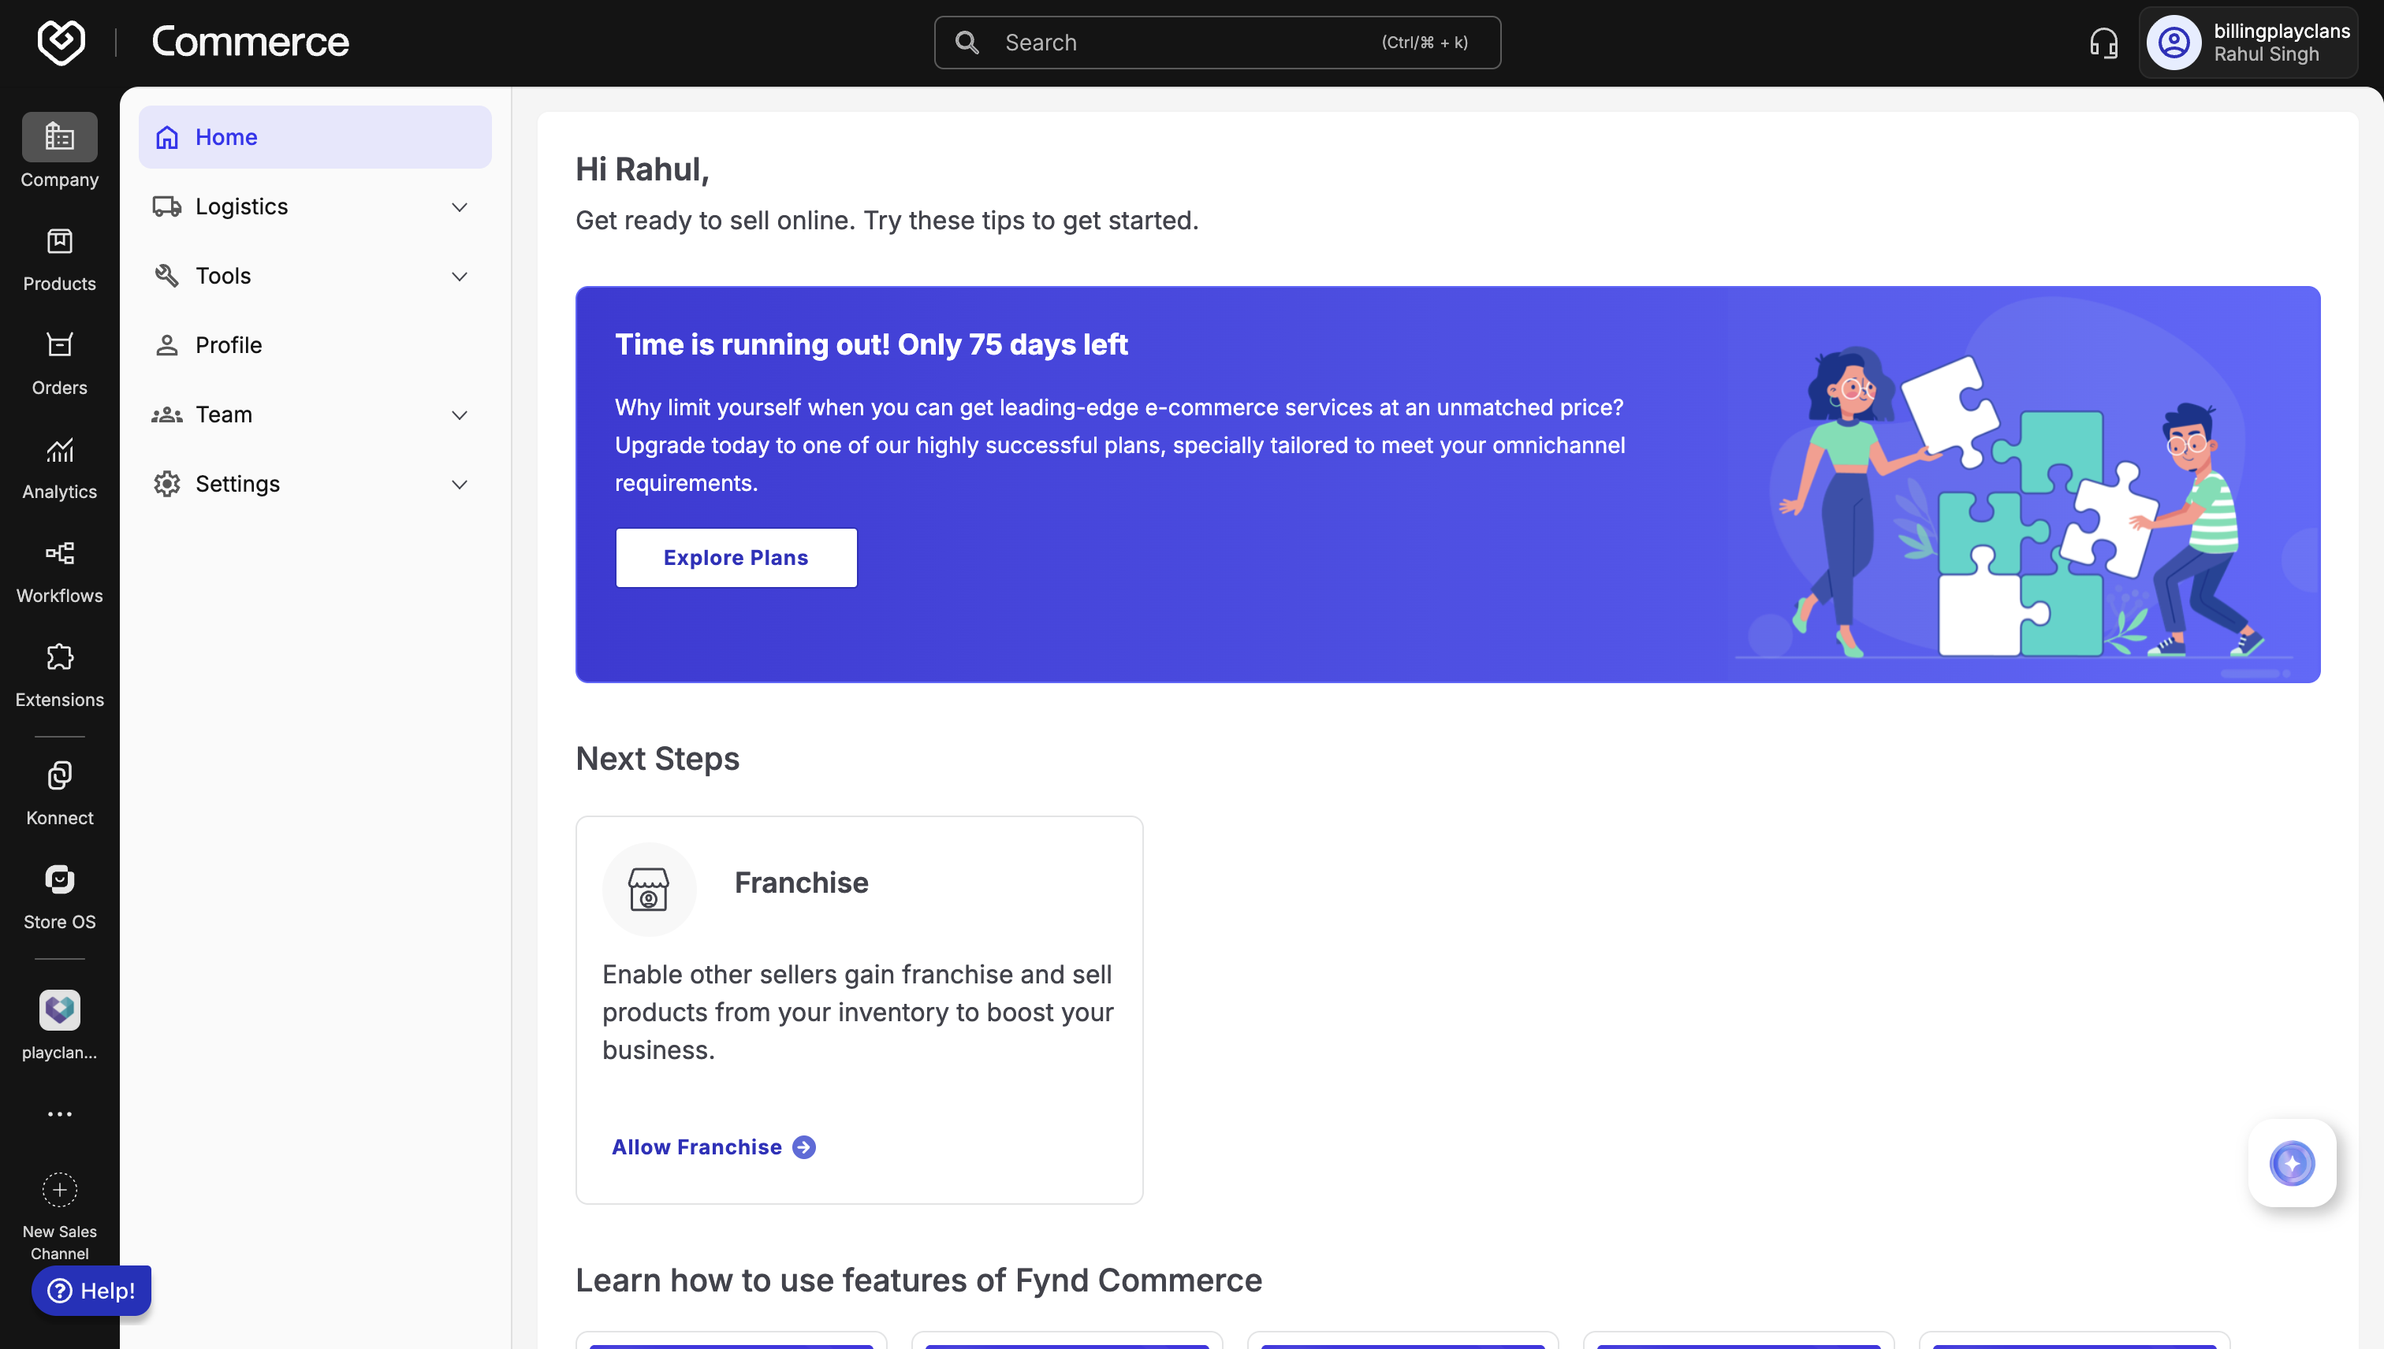
Task: Expand the Settings menu chevron
Action: click(459, 485)
